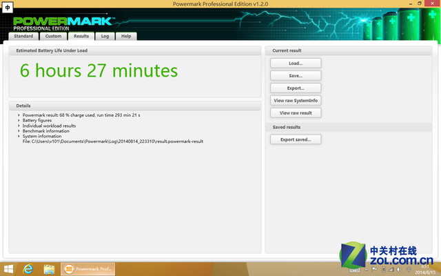The width and height of the screenshot is (441, 276).
Task: Click the Powermark Professional Edition logo
Action: coord(64,24)
